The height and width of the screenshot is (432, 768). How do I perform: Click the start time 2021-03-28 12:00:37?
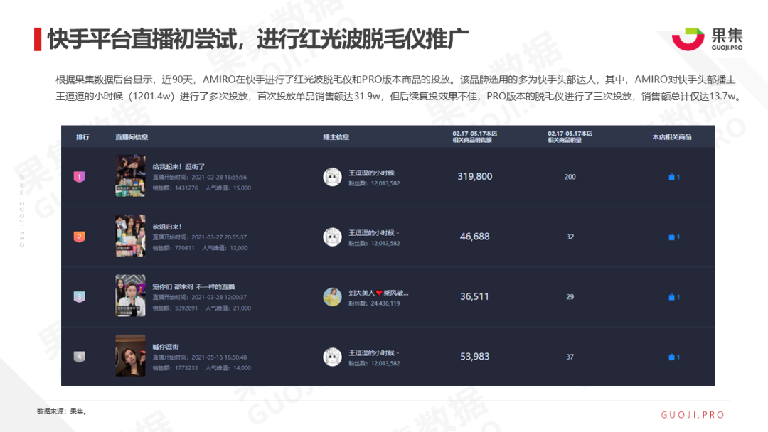point(219,297)
